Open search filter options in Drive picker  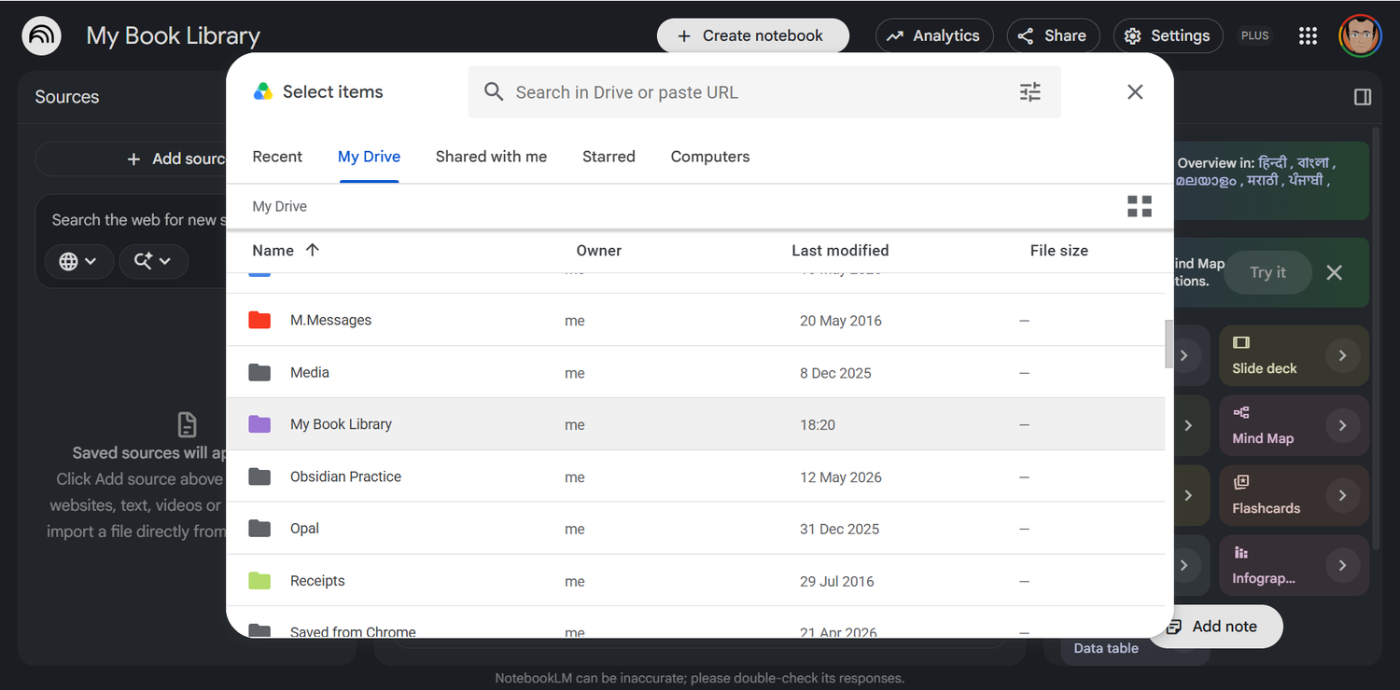tap(1029, 92)
